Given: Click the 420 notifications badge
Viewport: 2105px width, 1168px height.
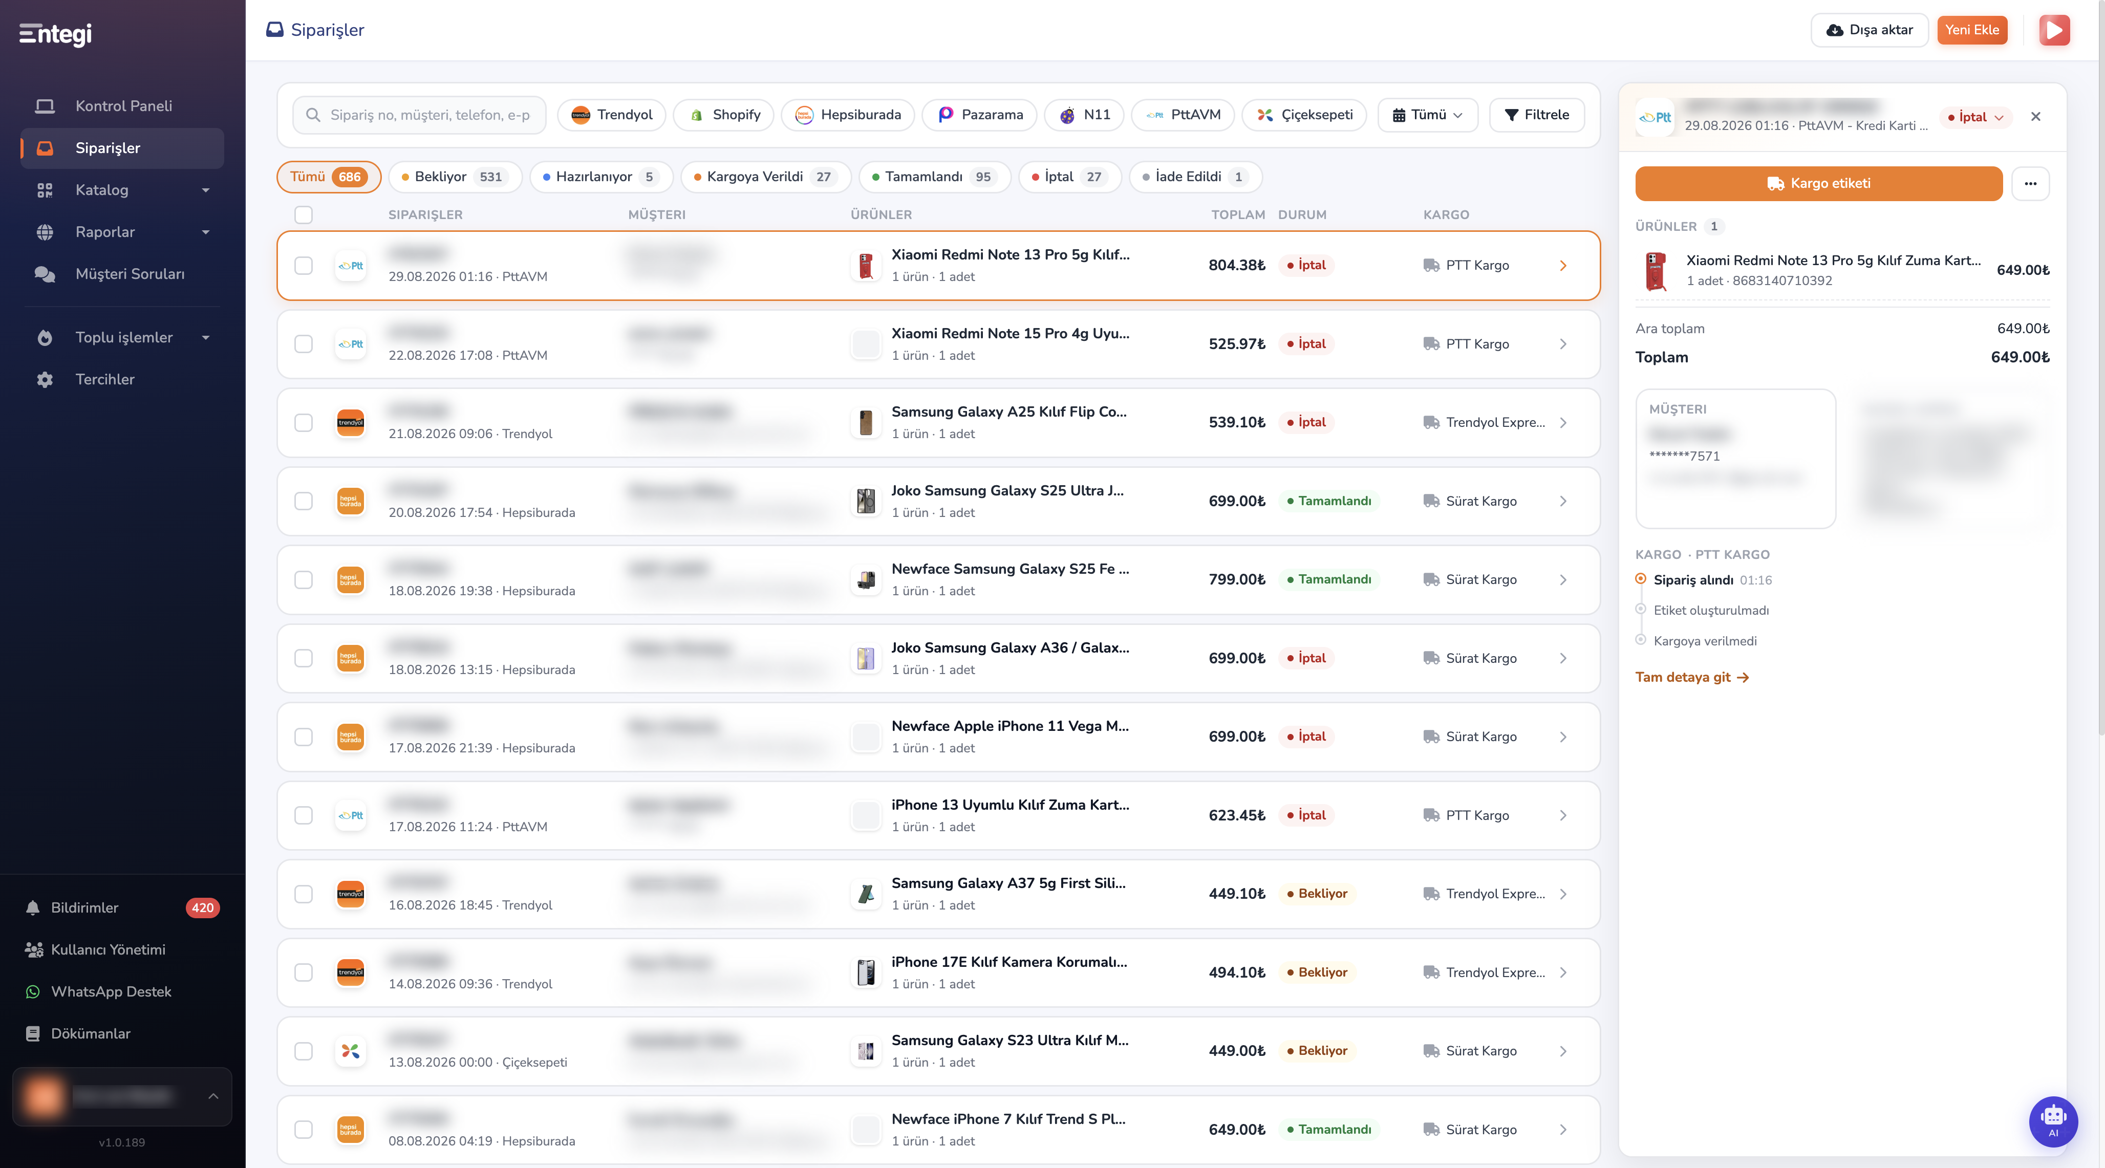Looking at the screenshot, I should tap(202, 907).
